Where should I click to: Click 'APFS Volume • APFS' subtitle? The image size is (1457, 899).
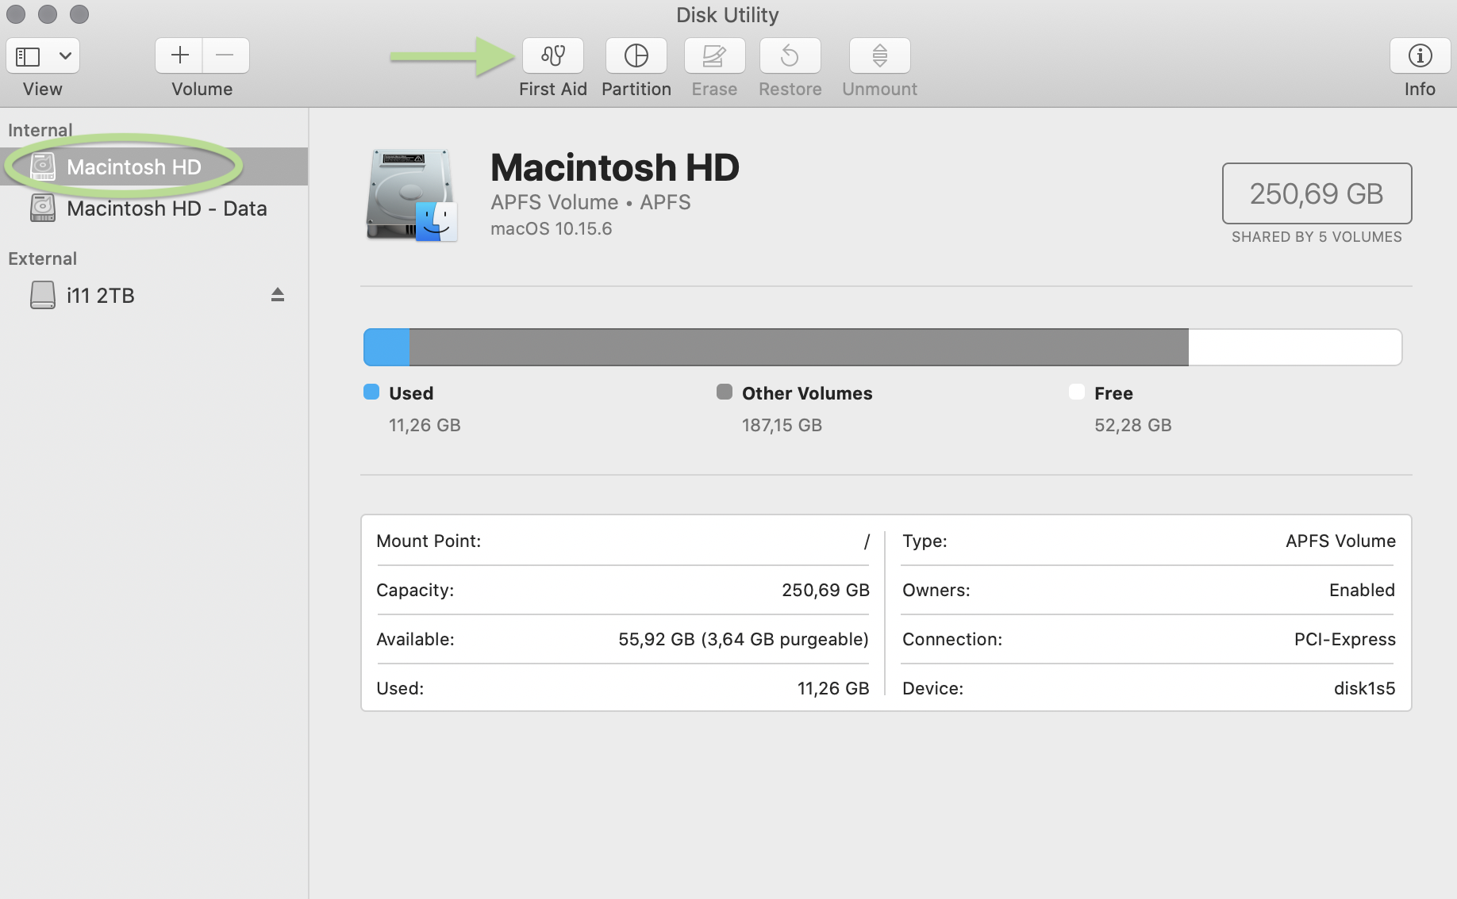(590, 202)
